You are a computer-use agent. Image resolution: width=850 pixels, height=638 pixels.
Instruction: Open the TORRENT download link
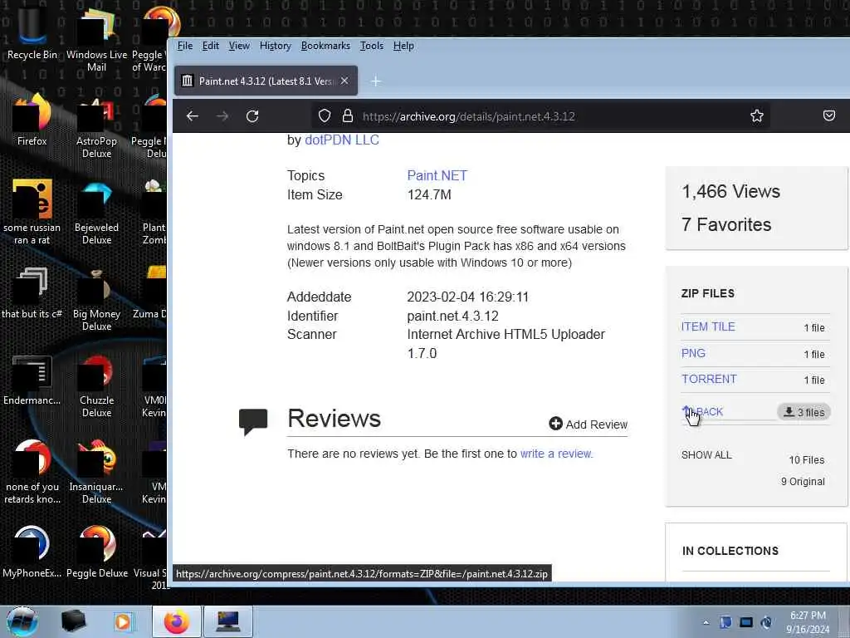point(709,379)
